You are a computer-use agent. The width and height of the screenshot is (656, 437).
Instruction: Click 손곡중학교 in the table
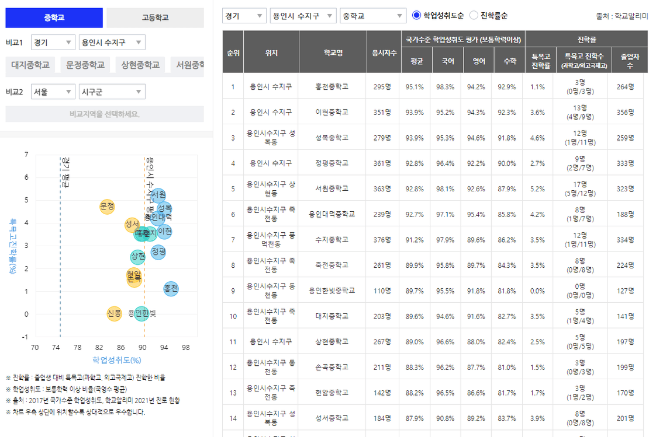pyautogui.click(x=332, y=367)
